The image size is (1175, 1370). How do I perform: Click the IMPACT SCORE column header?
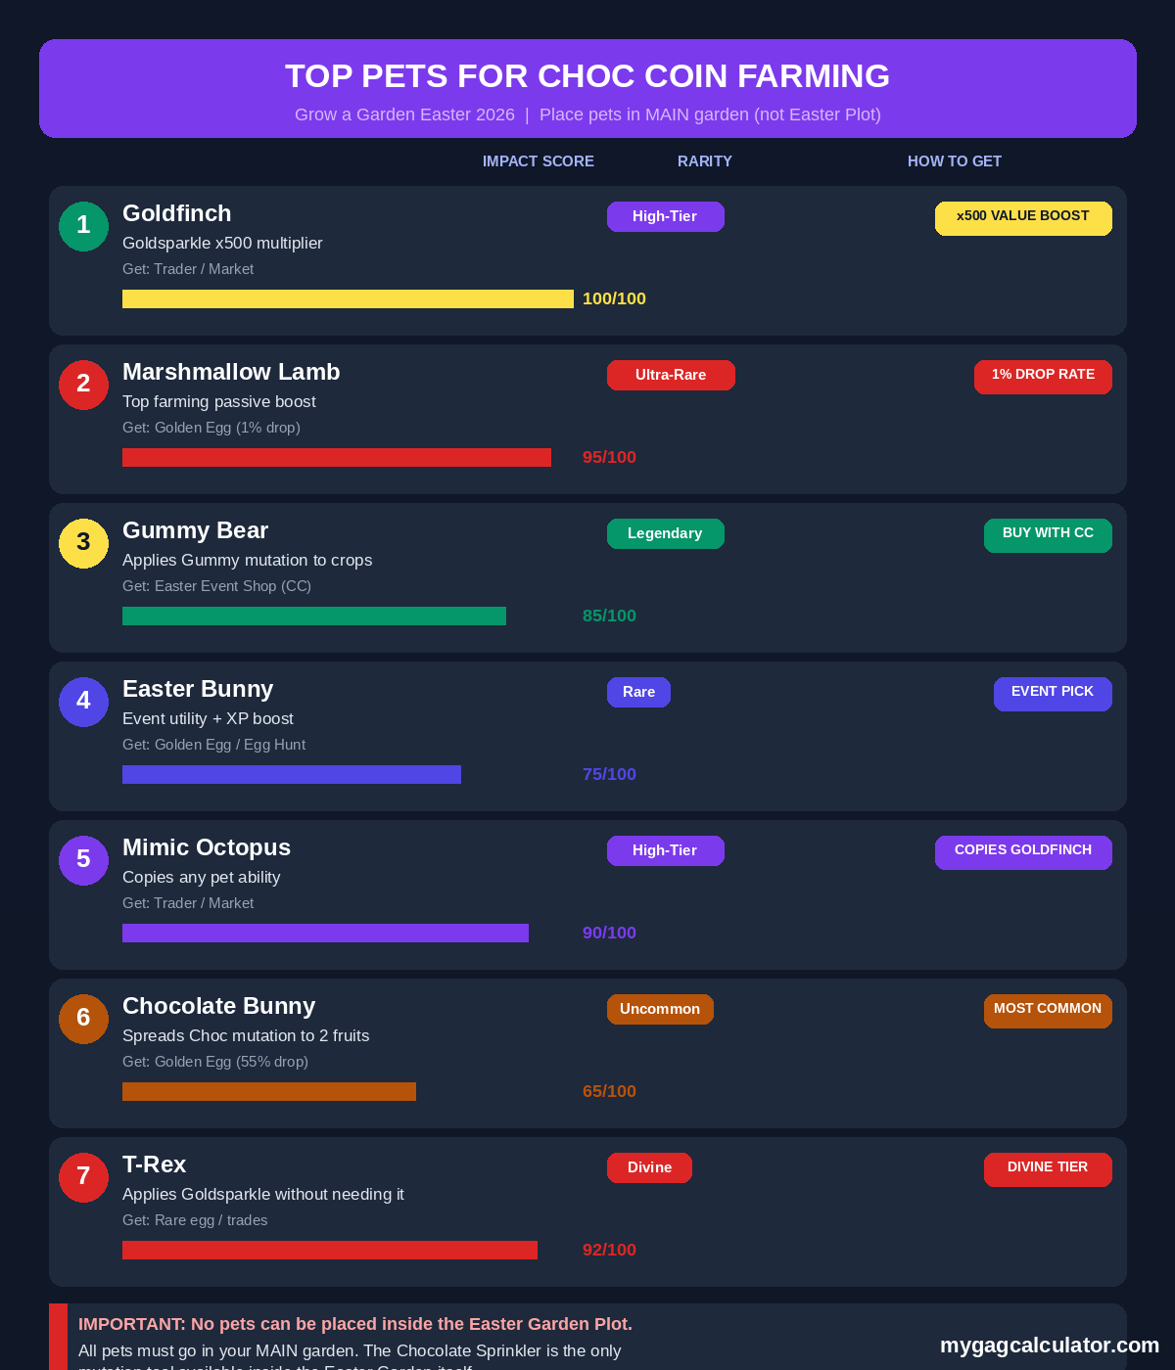(x=539, y=161)
